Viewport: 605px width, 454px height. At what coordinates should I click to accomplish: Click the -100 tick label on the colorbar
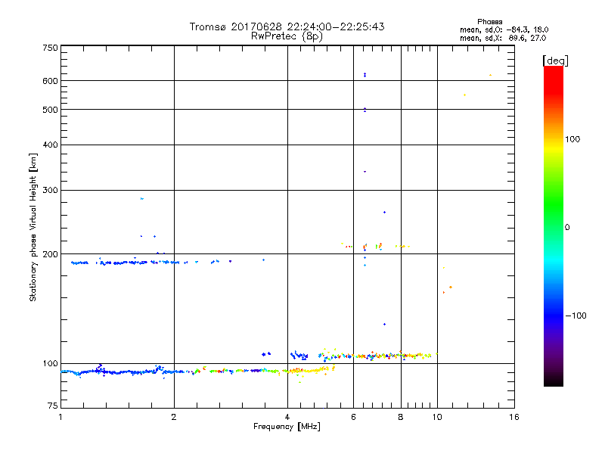(x=576, y=316)
